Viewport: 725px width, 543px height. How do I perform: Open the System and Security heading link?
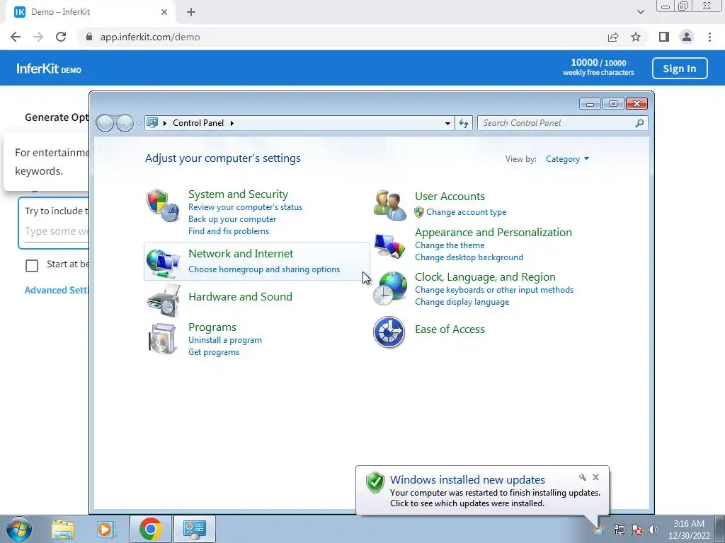238,194
